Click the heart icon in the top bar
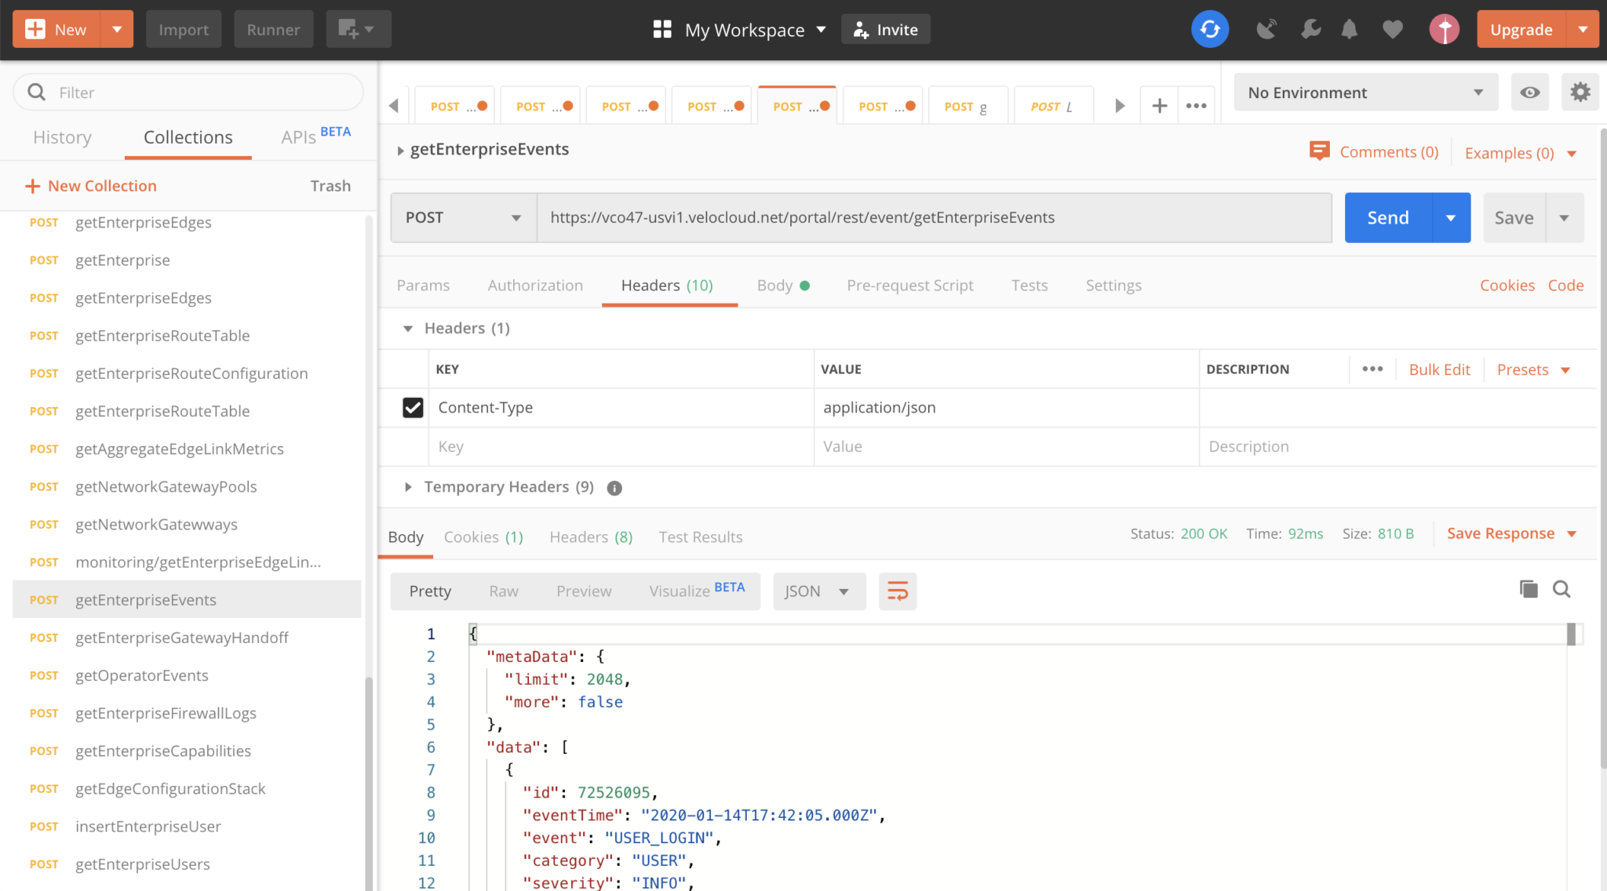Image resolution: width=1607 pixels, height=891 pixels. (1392, 29)
